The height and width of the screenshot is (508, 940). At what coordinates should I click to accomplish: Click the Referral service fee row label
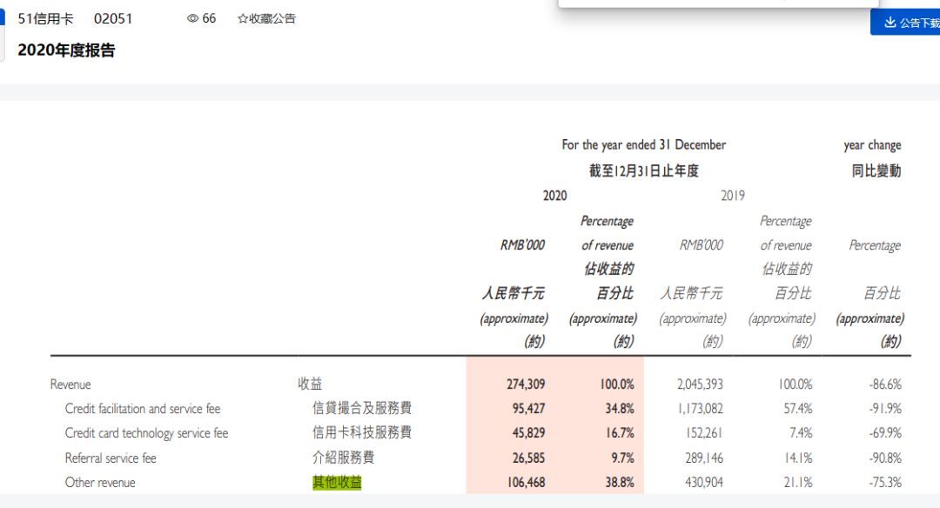click(x=111, y=458)
